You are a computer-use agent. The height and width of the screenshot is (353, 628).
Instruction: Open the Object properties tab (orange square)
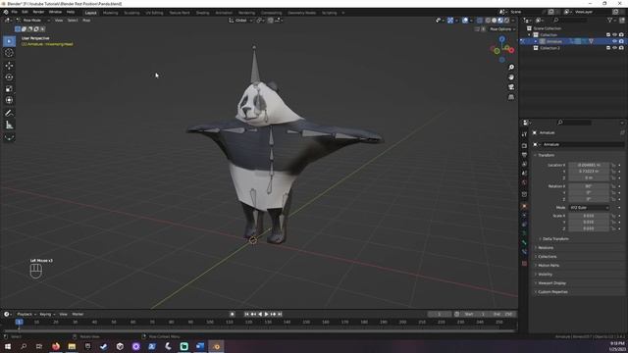[524, 207]
